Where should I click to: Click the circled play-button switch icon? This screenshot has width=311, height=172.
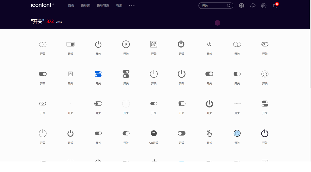[x=126, y=44]
